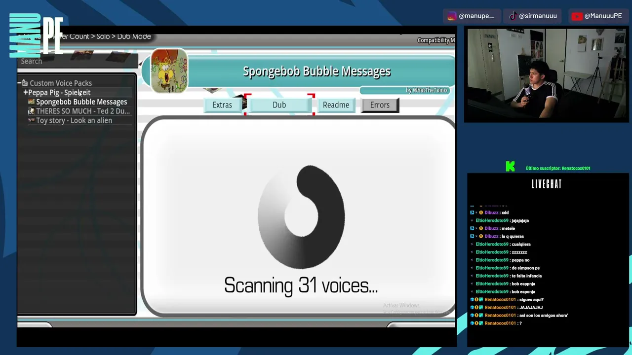Click the Compatibility label at top right
Screen dimensions: 632x355
coord(436,40)
